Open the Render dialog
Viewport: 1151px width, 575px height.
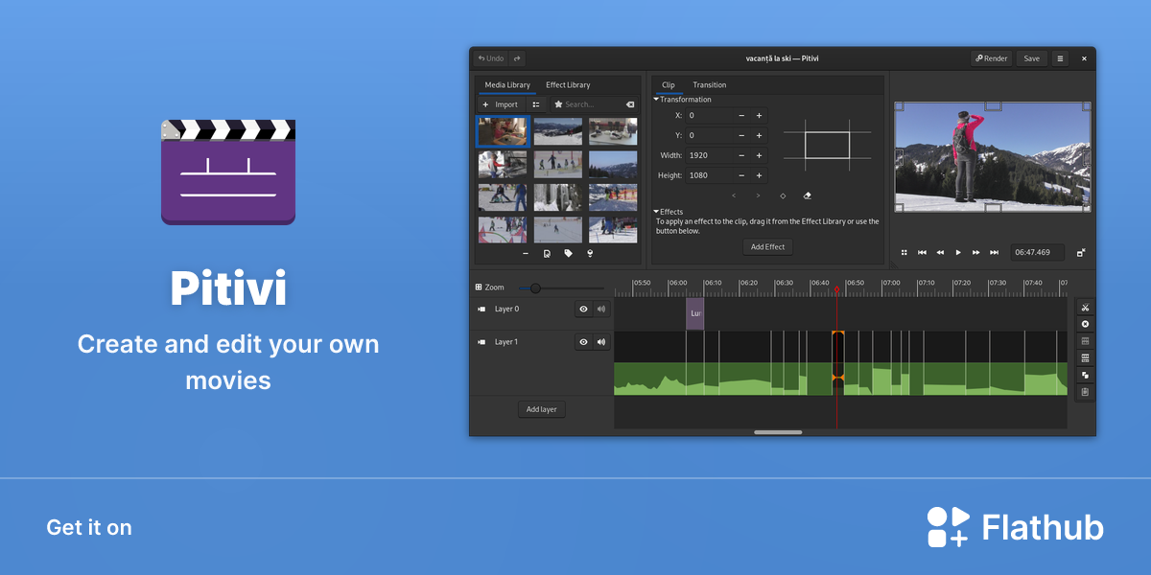(x=992, y=58)
